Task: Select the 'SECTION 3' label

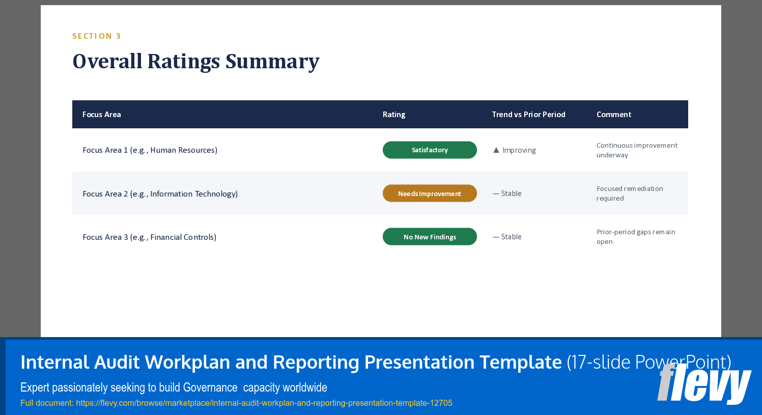Action: coord(97,36)
